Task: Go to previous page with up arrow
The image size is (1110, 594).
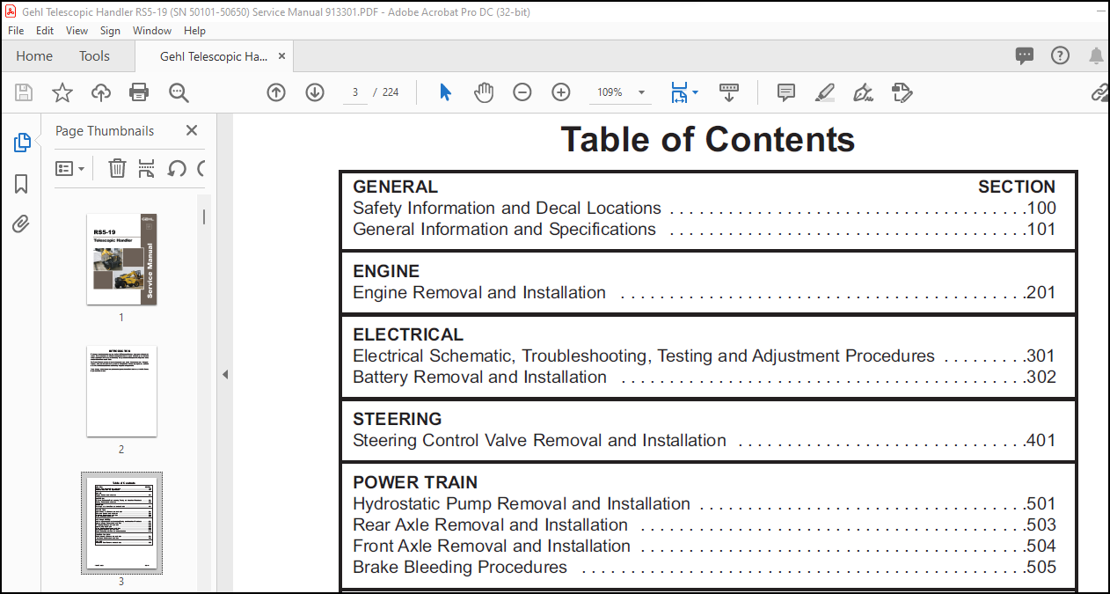Action: pos(276,92)
